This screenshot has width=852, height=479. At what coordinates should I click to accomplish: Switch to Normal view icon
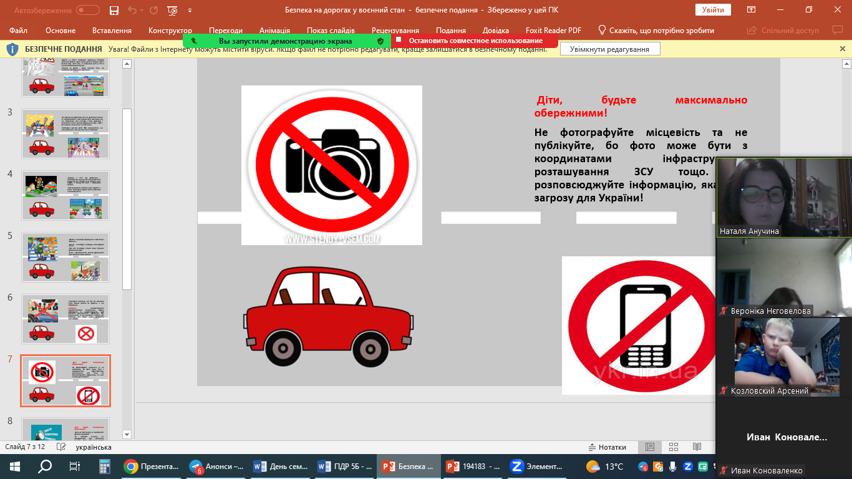(x=650, y=447)
